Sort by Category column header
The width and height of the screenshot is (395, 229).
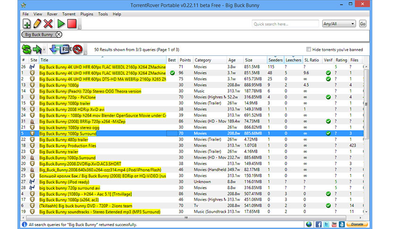(210, 60)
